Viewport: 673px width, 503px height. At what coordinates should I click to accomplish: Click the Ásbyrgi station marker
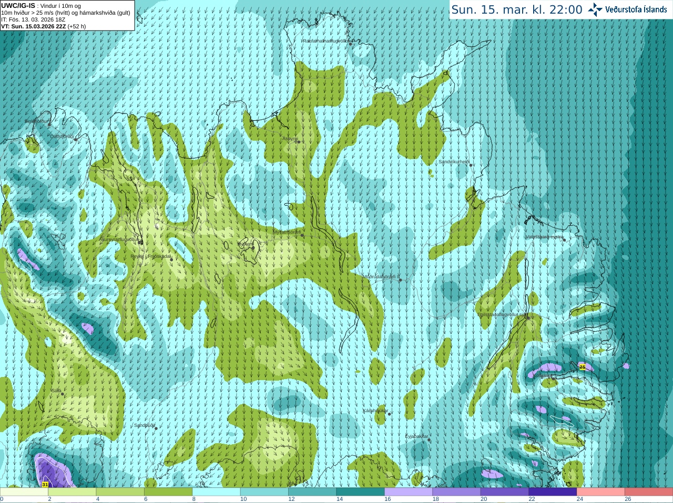(x=298, y=142)
